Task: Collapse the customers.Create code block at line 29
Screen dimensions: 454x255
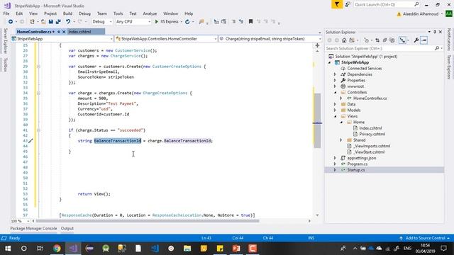Action: pyautogui.click(x=38, y=67)
